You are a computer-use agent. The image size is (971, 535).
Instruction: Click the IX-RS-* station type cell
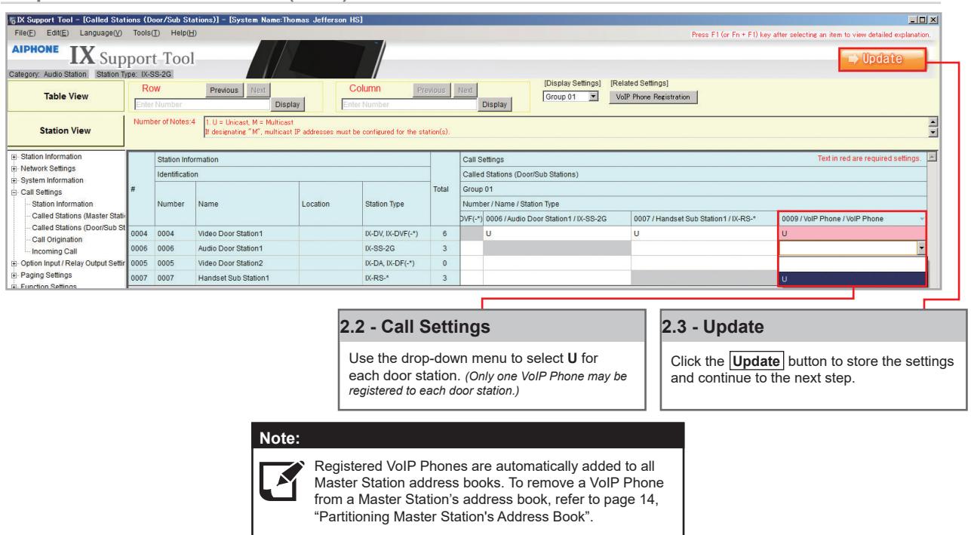(395, 278)
